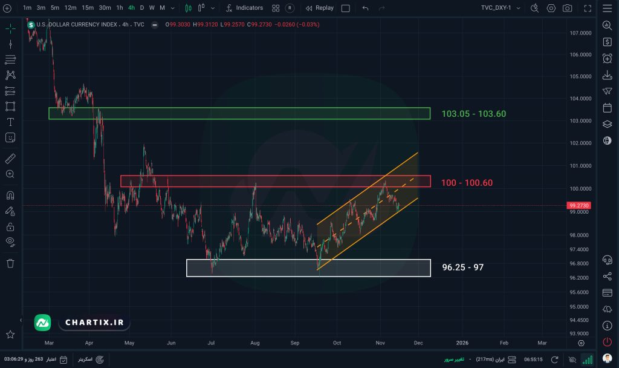Pick the ruler measure tool

10,159
